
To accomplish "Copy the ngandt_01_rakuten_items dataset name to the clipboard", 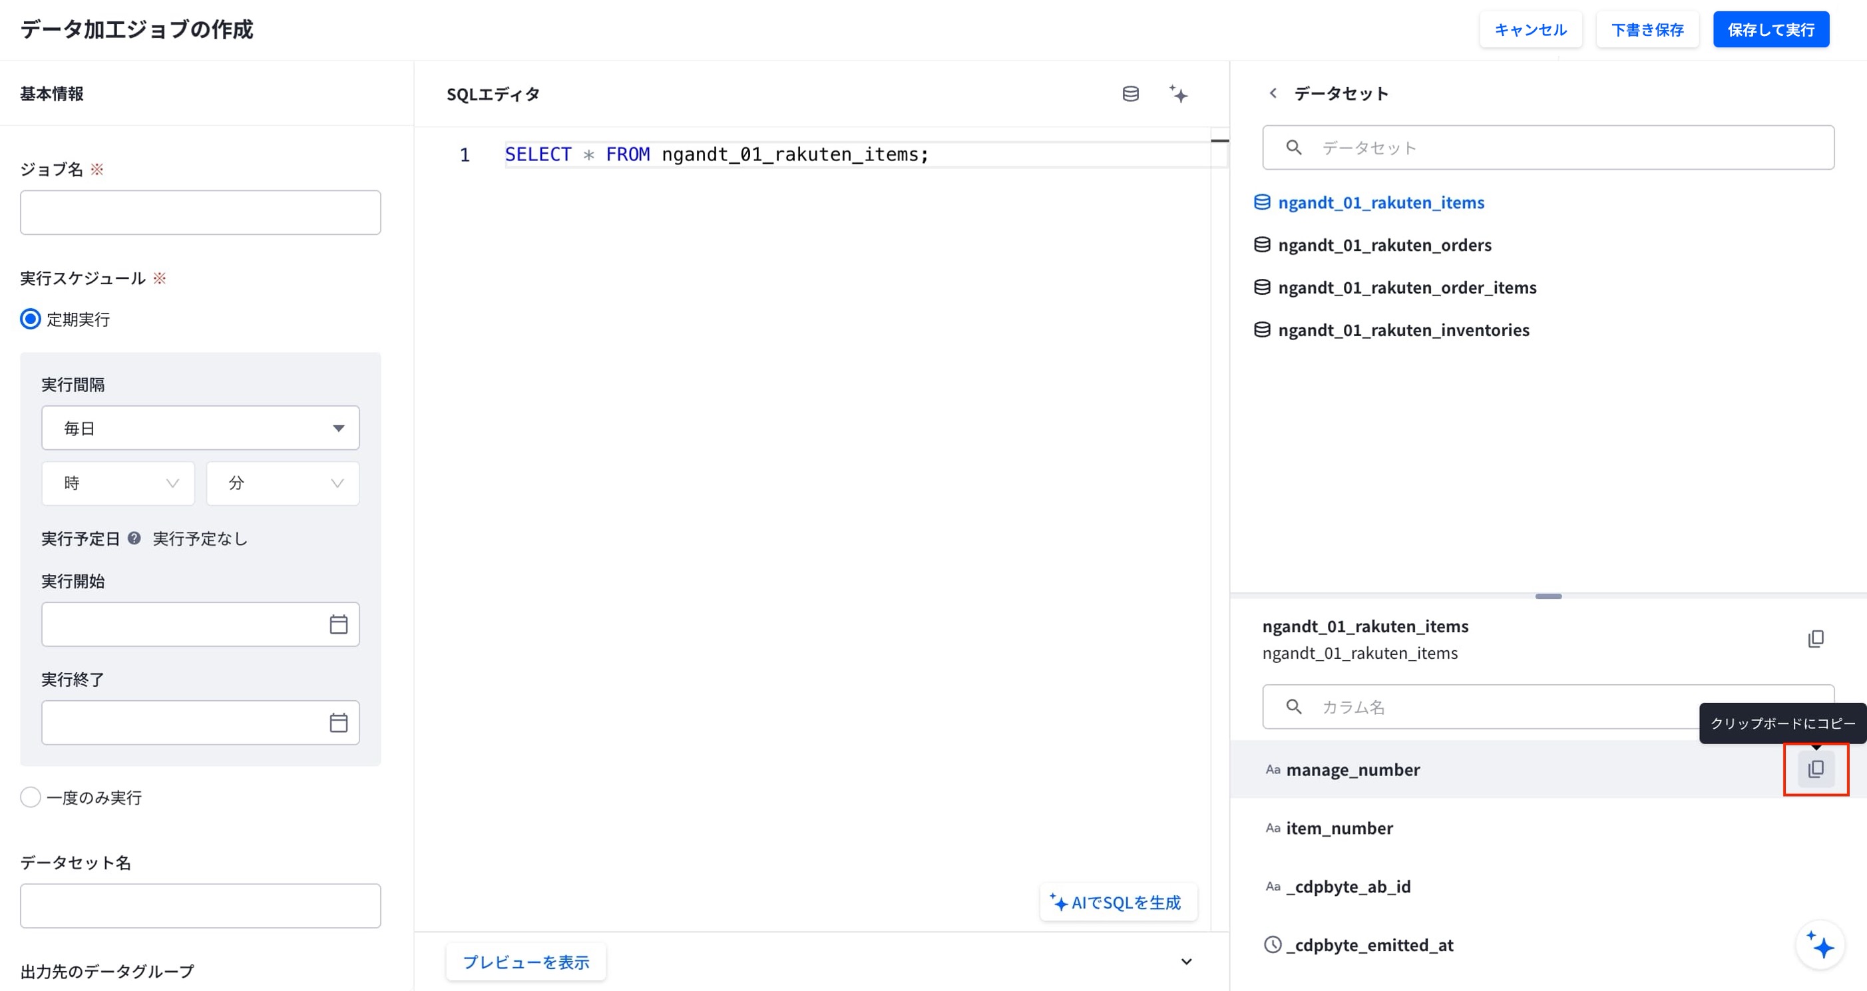I will point(1816,639).
